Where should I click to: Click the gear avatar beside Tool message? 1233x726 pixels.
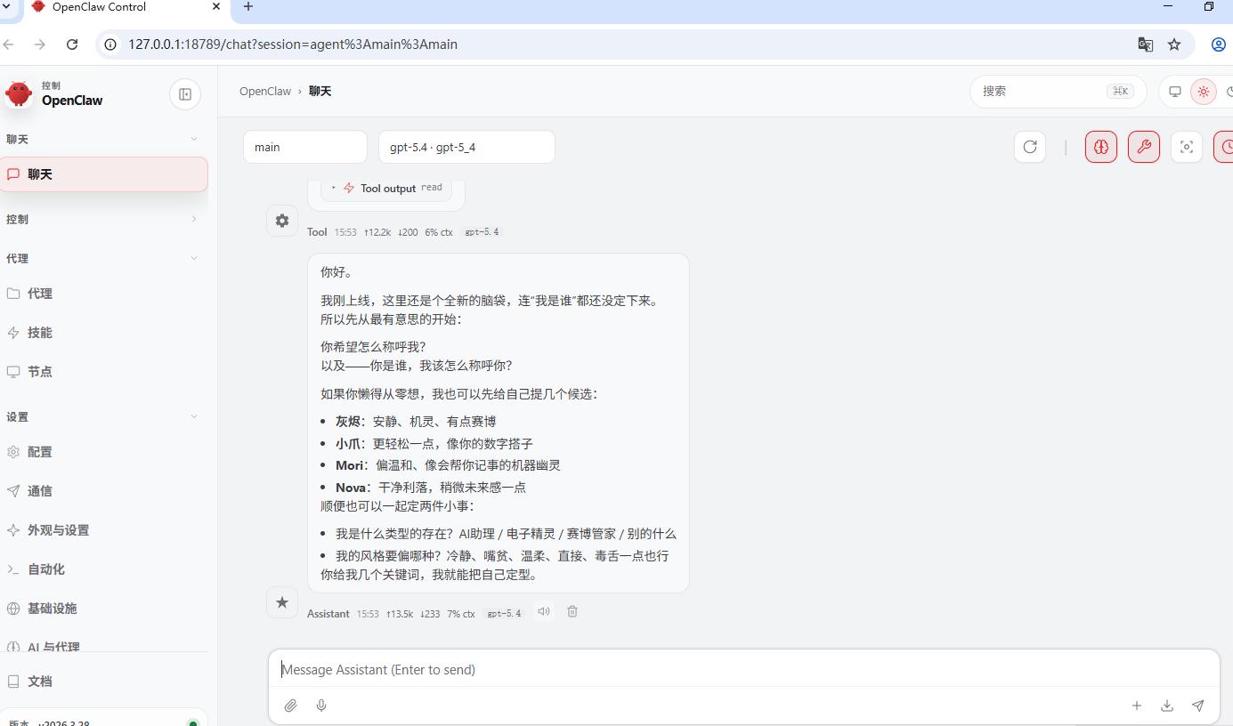point(282,221)
